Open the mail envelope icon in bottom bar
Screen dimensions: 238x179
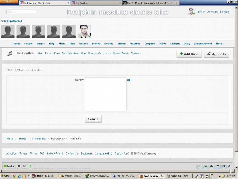200,166
